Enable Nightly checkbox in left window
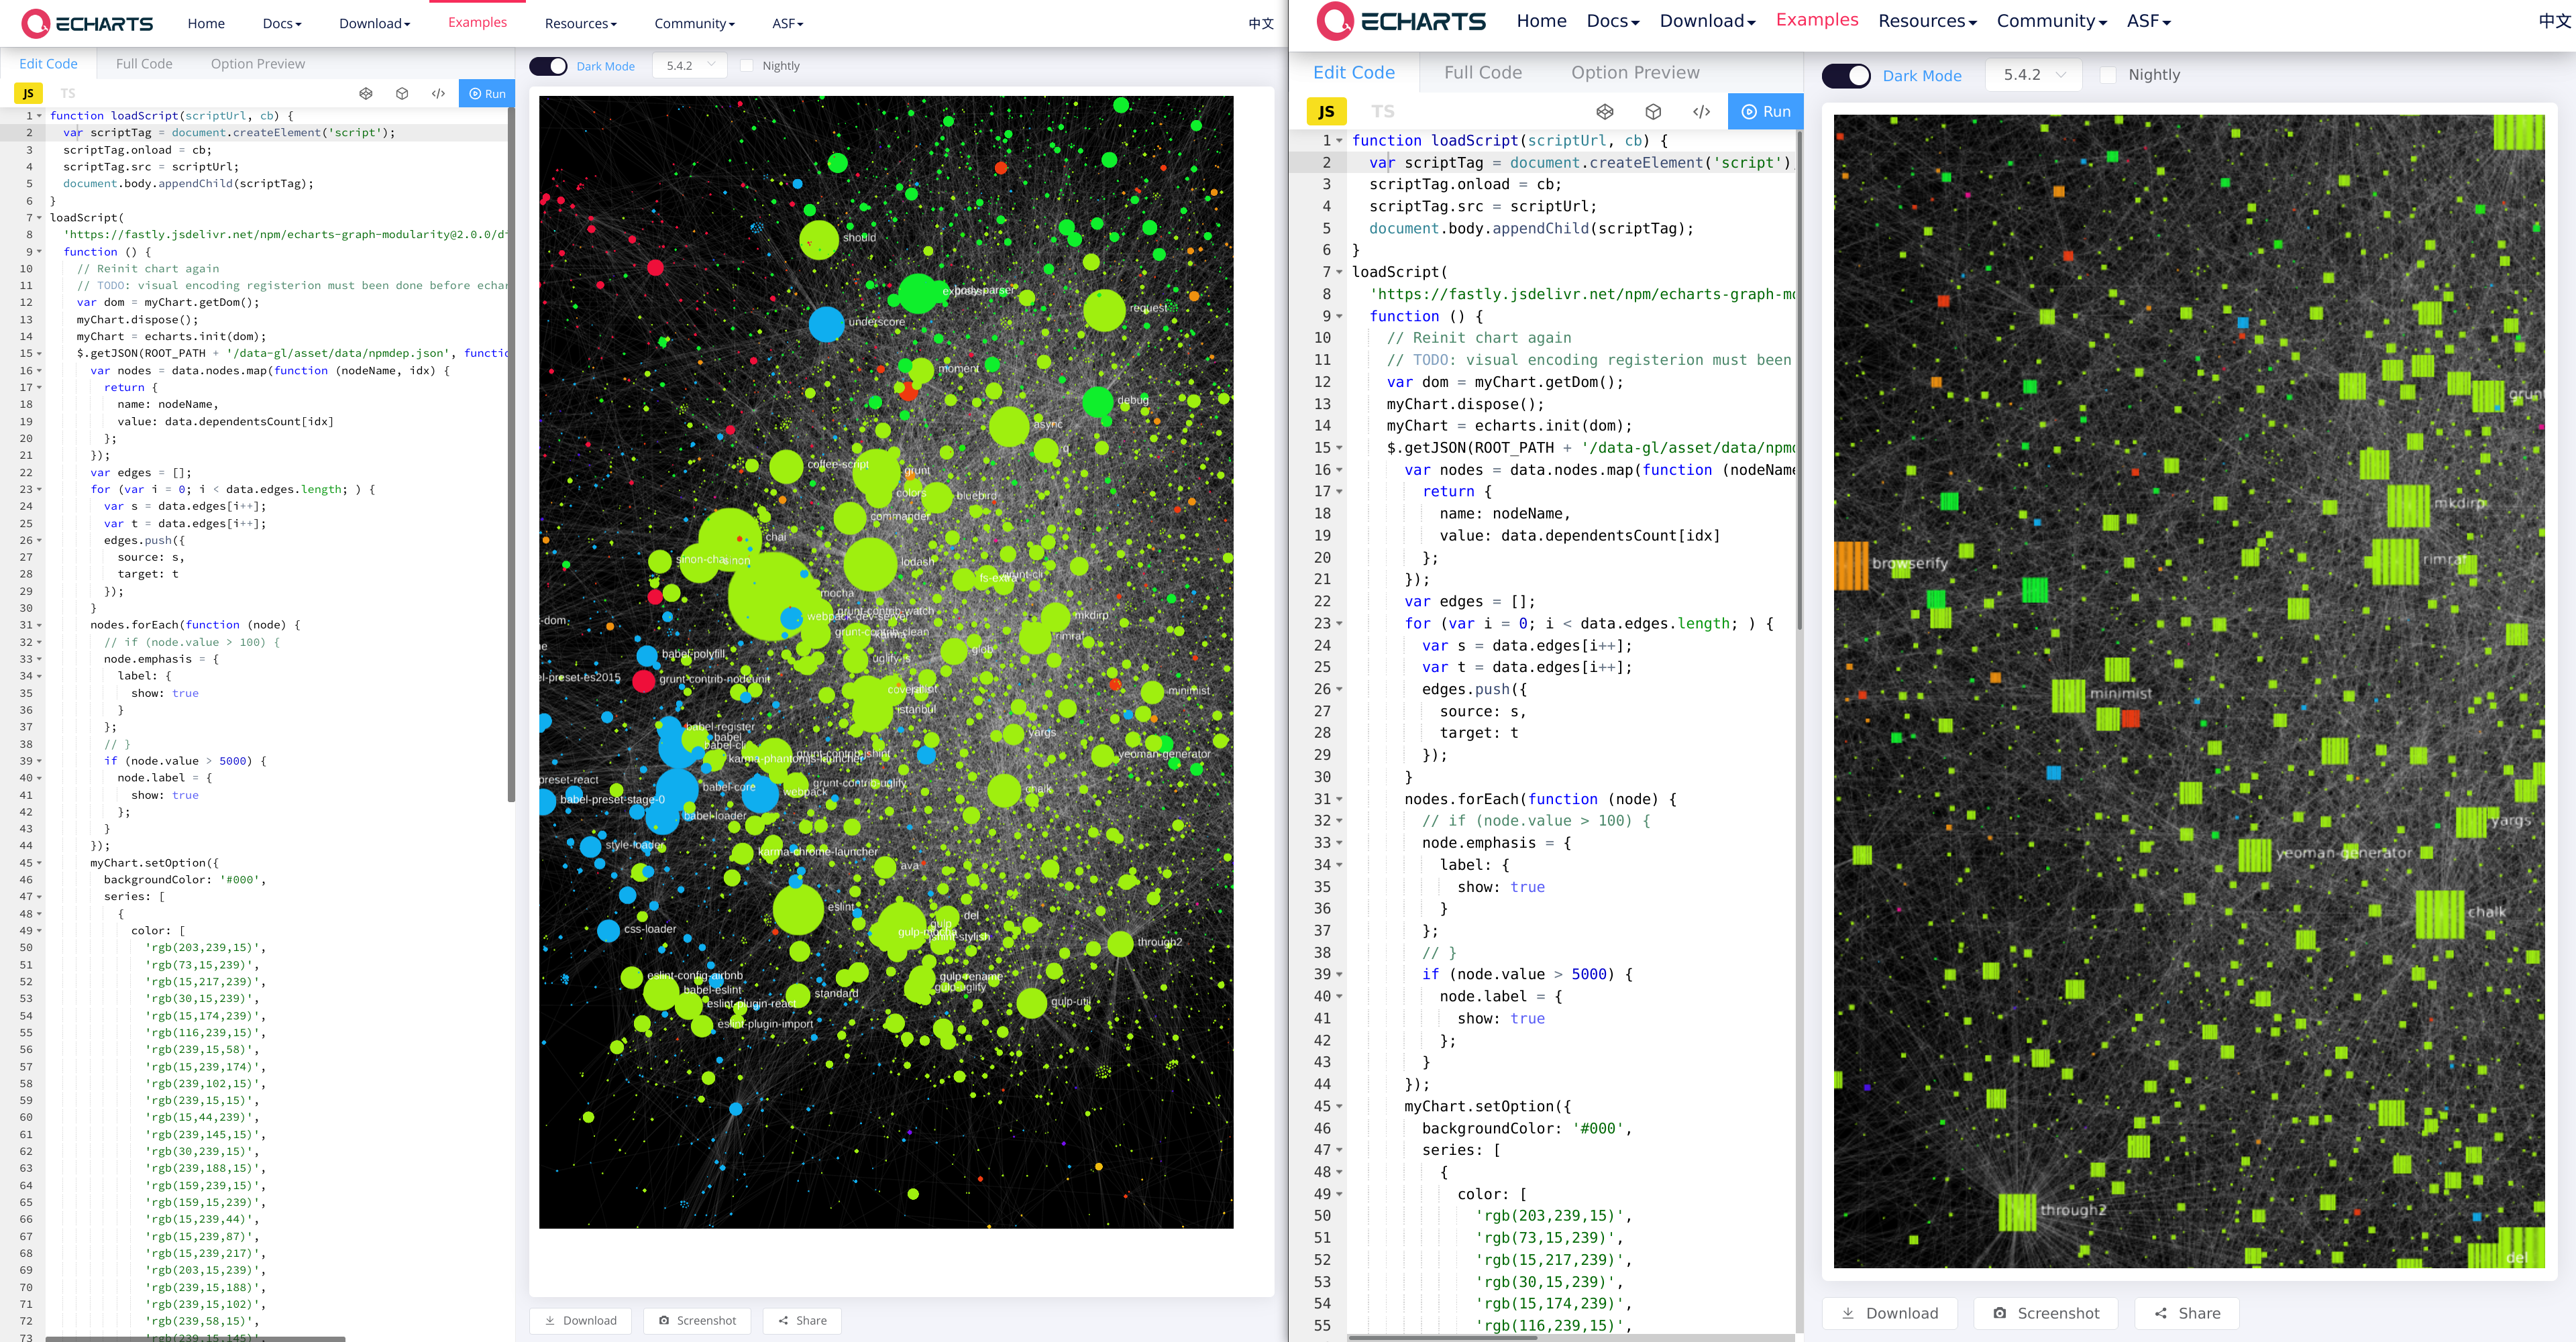Image resolution: width=2576 pixels, height=1342 pixels. [746, 66]
